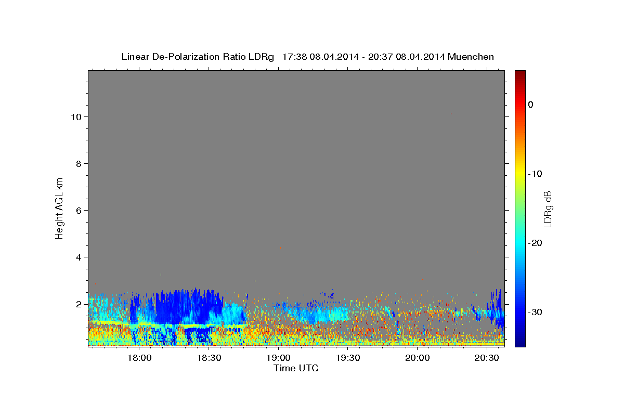Click the 18:30 time tick label
624x416 pixels.
coord(209,358)
